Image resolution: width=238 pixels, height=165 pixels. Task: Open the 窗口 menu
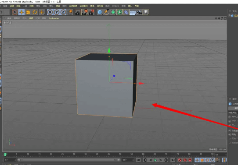pos(130,6)
